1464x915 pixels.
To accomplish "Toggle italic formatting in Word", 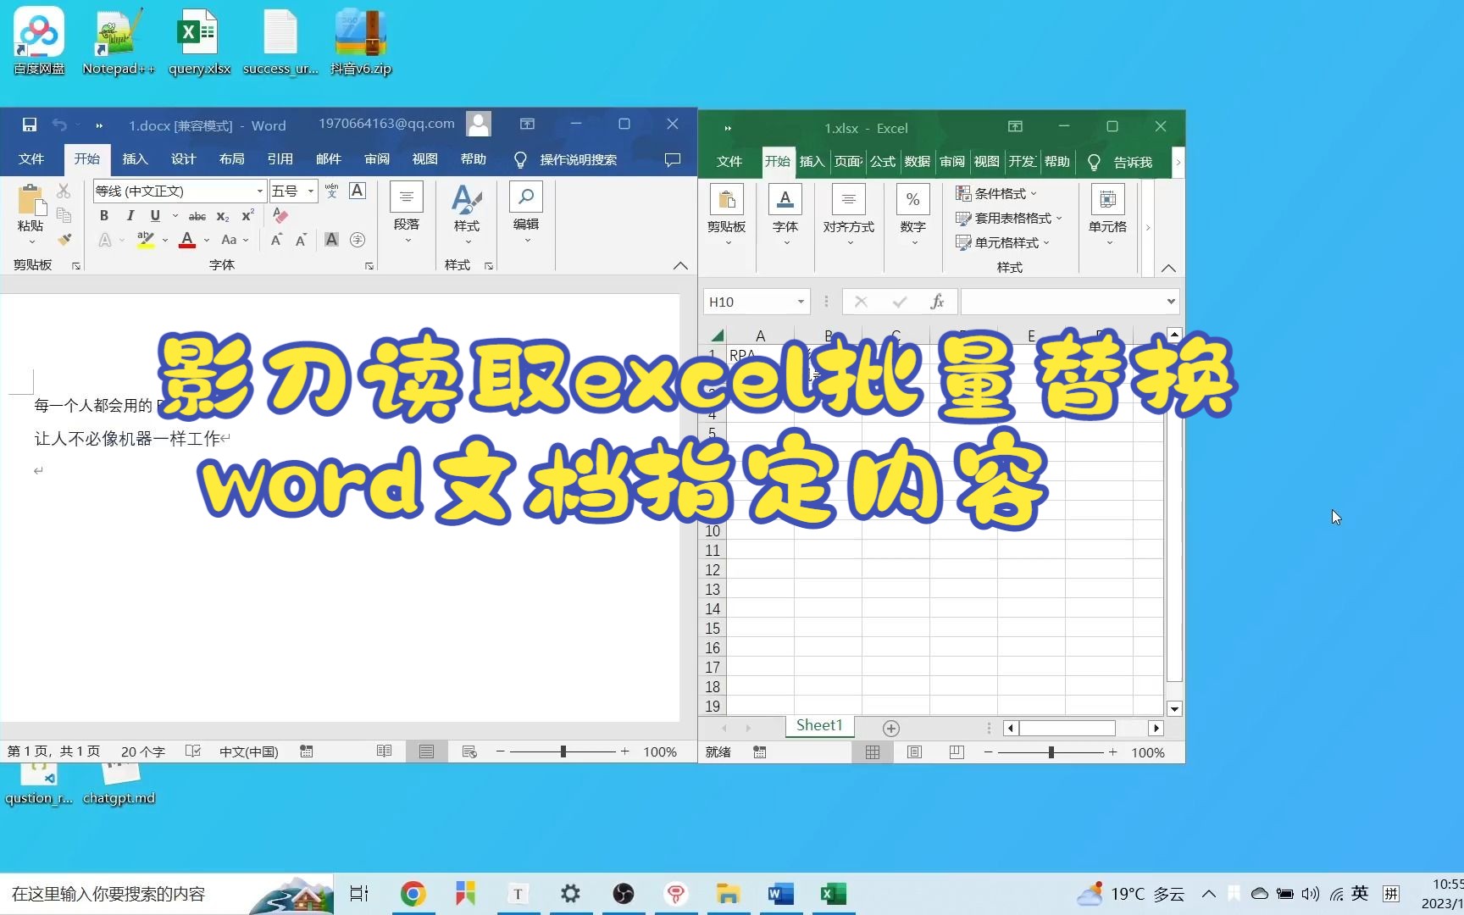I will coord(129,216).
